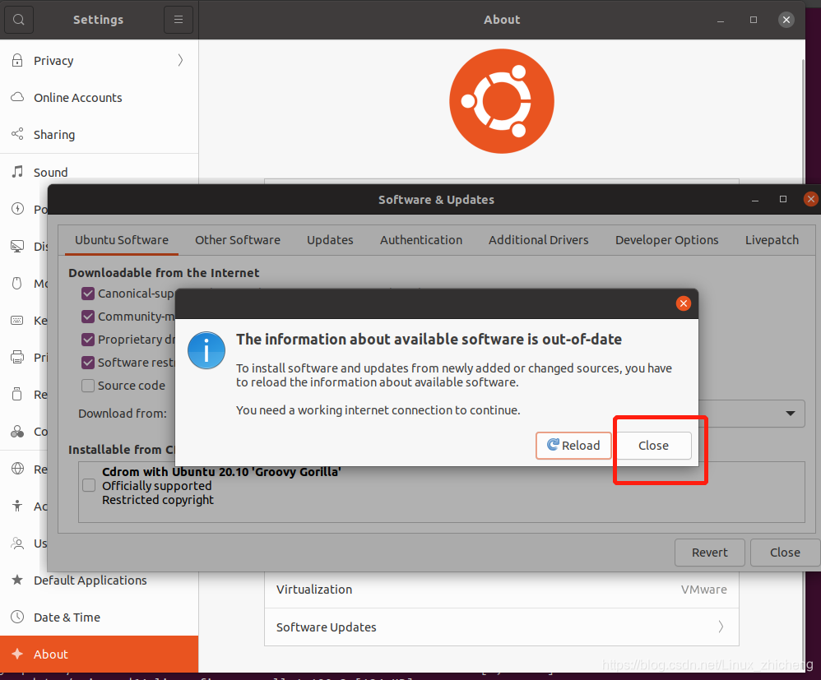Toggle Canonical-supported software checkbox
Viewport: 821px width, 680px height.
tap(88, 294)
